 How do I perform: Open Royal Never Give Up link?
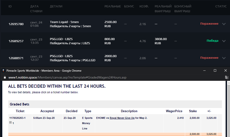(122, 118)
